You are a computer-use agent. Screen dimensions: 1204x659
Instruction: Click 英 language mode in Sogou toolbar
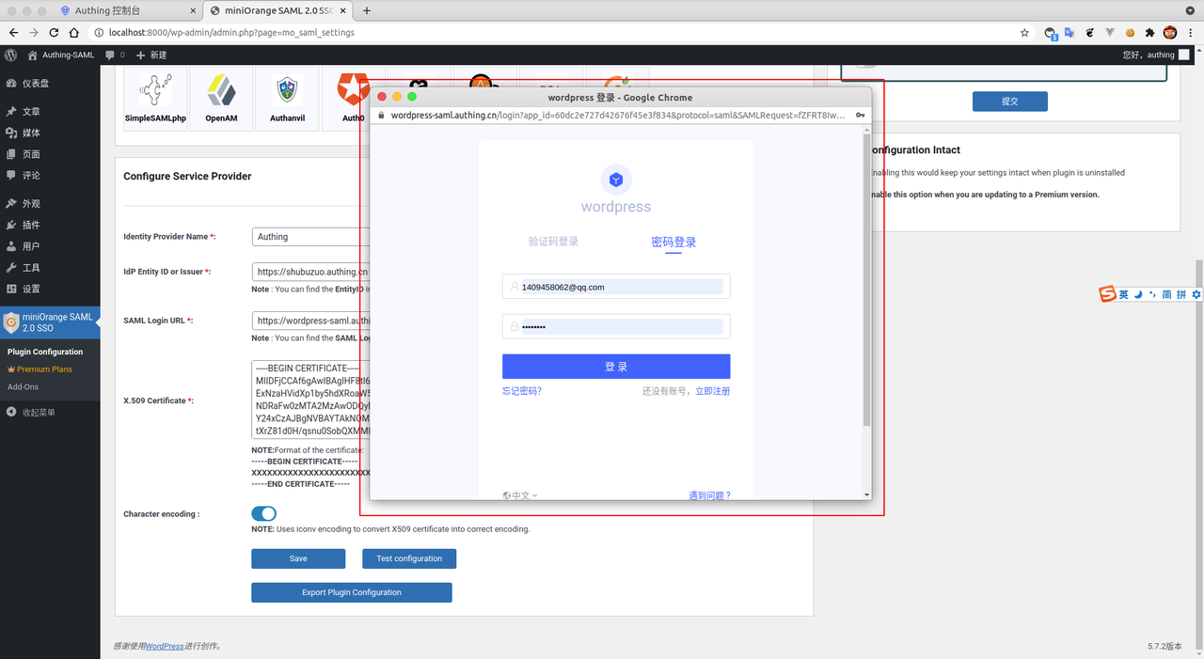(x=1123, y=294)
